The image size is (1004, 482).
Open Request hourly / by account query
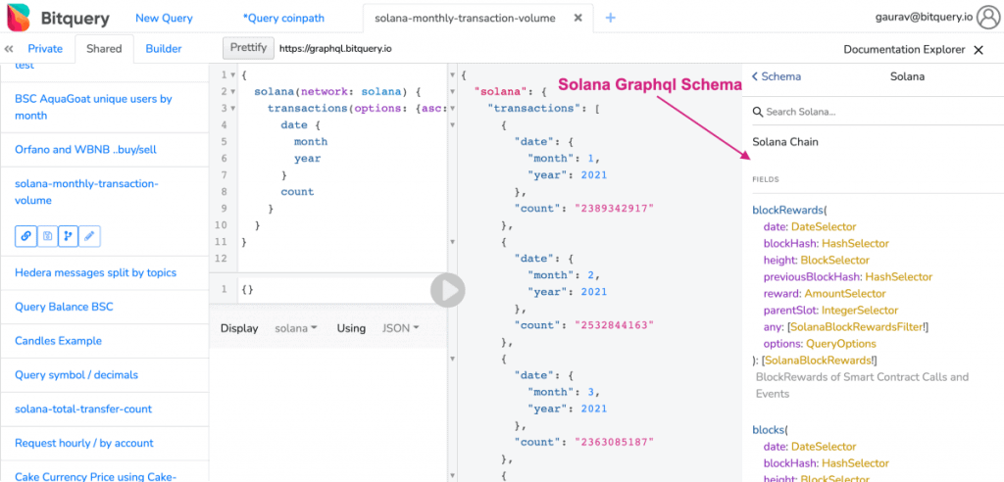[x=84, y=443]
